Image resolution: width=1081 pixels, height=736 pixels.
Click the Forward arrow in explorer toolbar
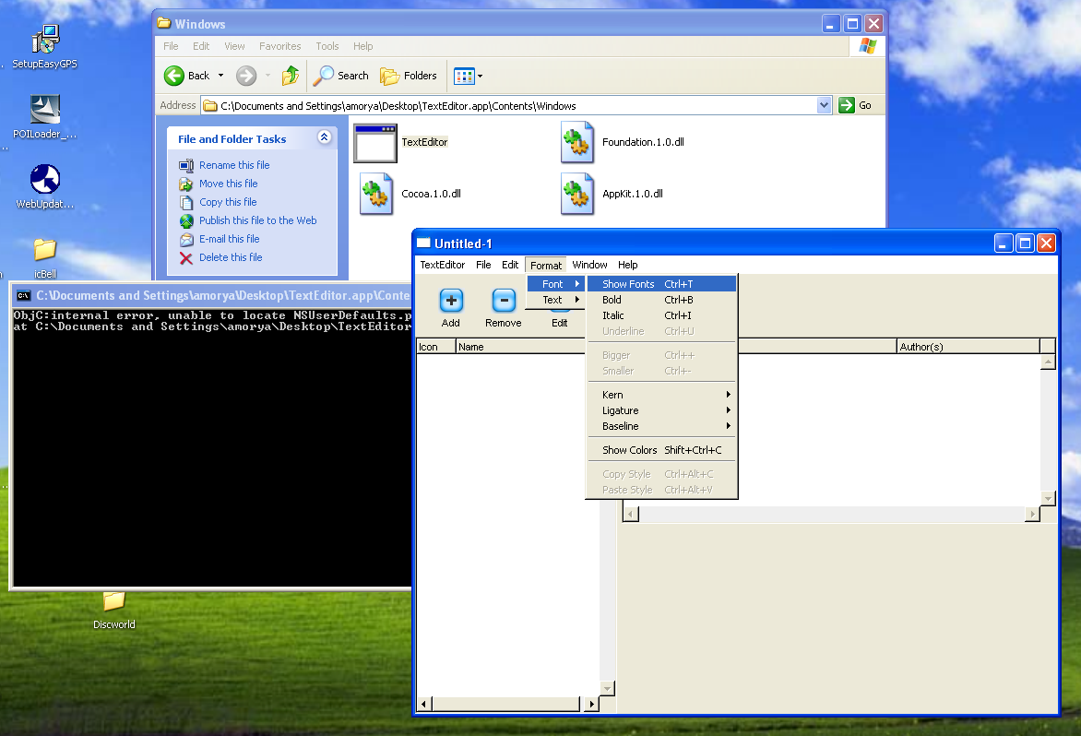coord(246,76)
